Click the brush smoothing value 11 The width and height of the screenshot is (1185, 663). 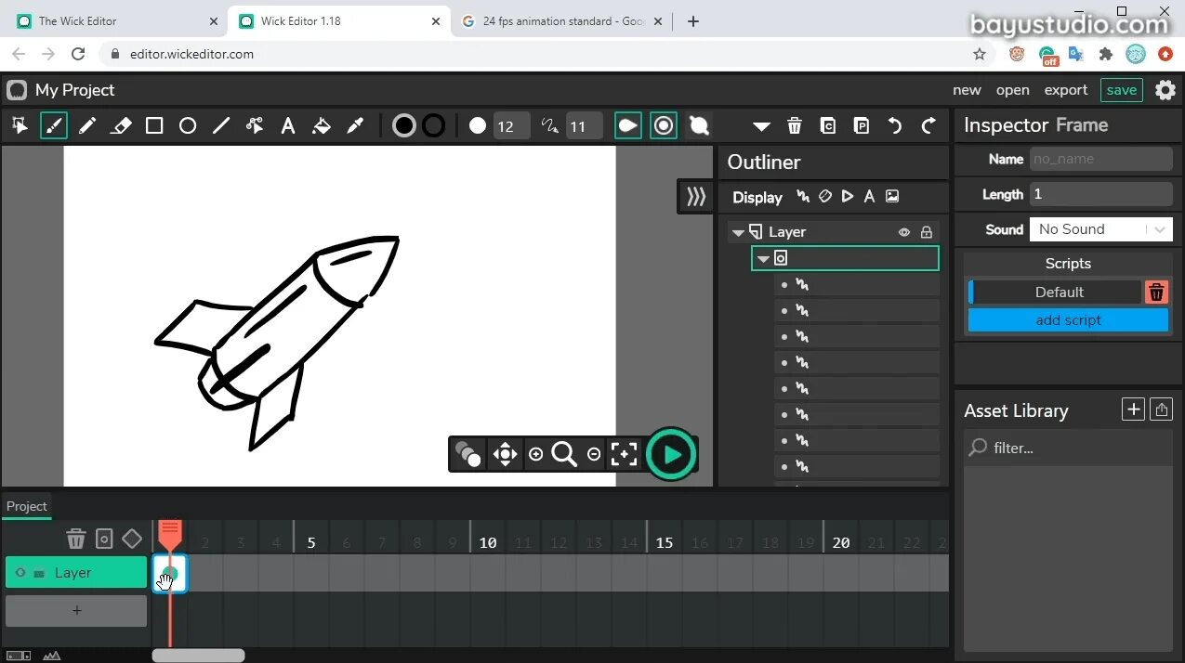pyautogui.click(x=584, y=126)
